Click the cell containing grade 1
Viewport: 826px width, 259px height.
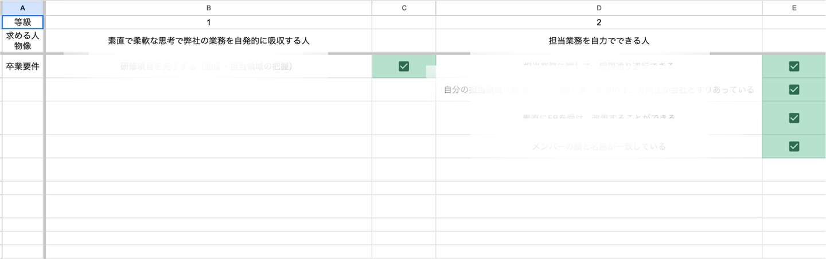pos(208,22)
